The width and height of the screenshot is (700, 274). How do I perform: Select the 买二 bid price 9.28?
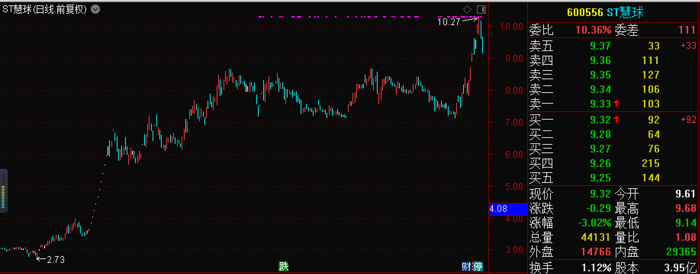point(600,134)
